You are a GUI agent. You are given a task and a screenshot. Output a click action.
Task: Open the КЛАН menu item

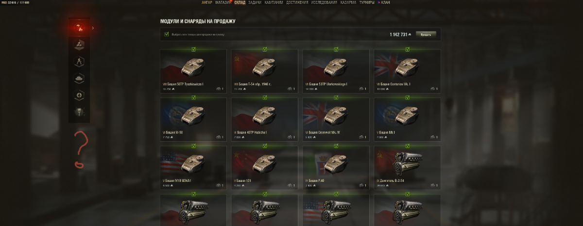384,2
